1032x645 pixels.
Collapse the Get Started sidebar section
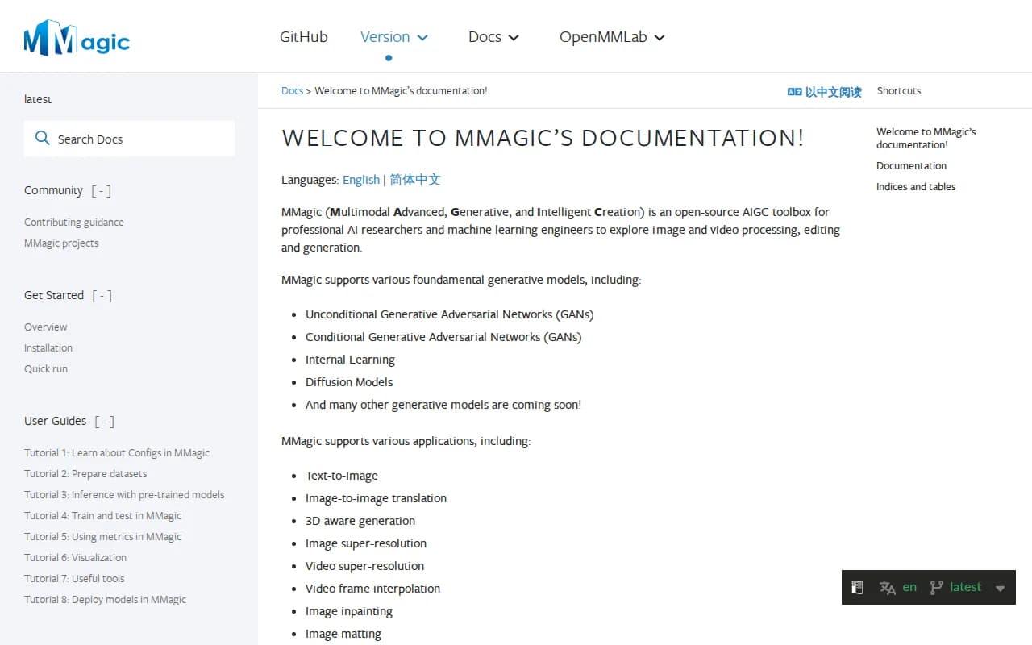click(x=102, y=296)
